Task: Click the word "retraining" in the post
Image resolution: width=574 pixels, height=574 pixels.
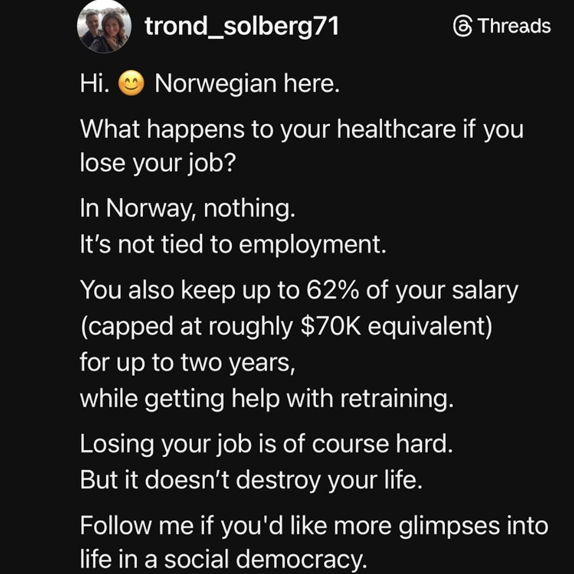Action: coord(396,400)
